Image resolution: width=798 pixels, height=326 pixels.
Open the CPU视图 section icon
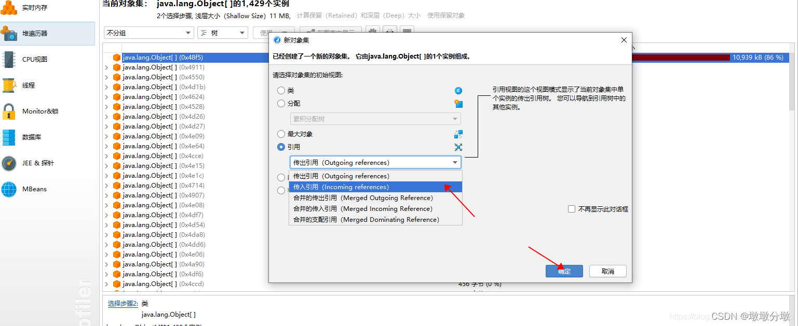pyautogui.click(x=9, y=59)
